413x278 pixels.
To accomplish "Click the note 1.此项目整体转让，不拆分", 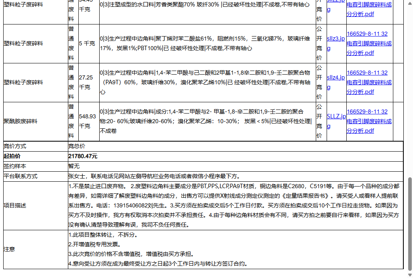I will [x=104, y=235].
